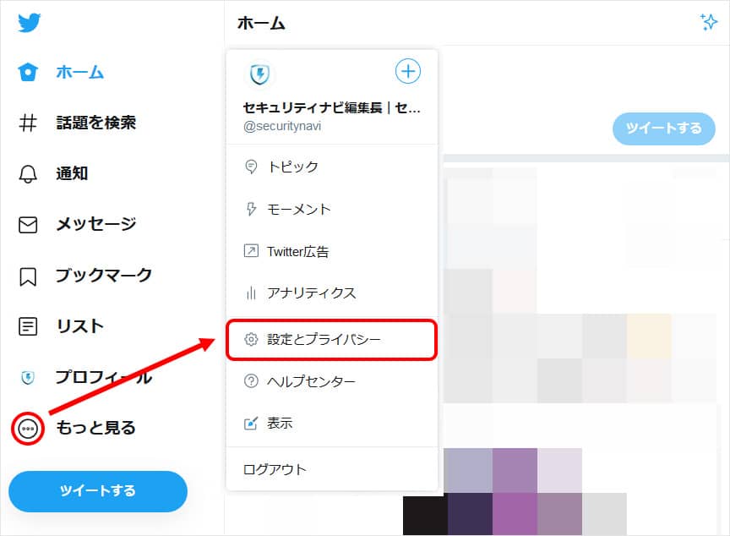
Task: Open モーメント from the menu
Action: 331,209
